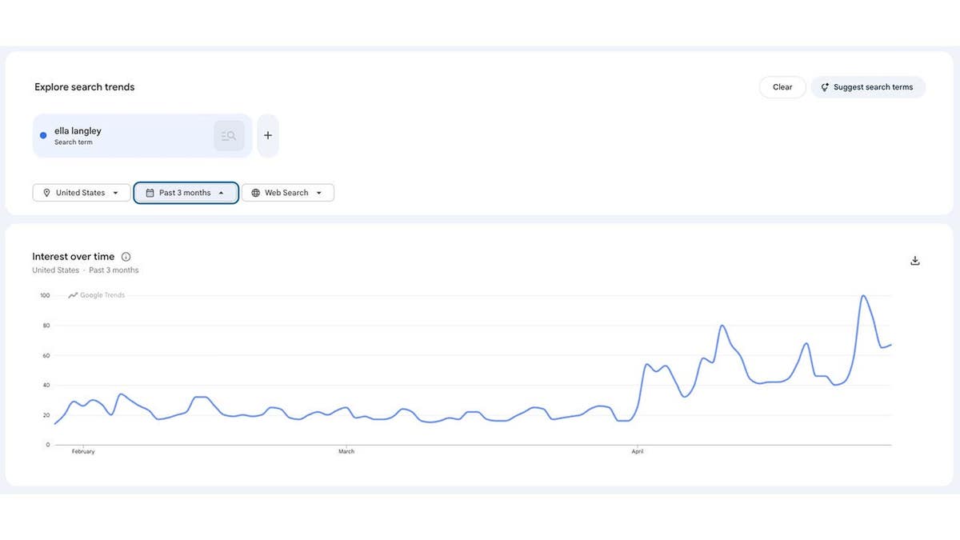Click the info icon next to Interest over time
This screenshot has height=540, width=960.
126,256
